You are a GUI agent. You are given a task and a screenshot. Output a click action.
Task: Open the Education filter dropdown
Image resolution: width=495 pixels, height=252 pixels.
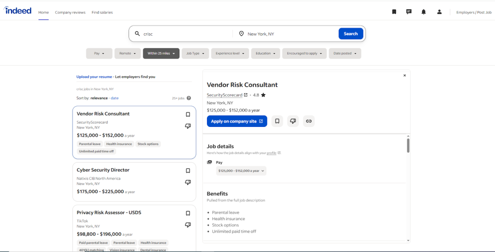(x=265, y=53)
